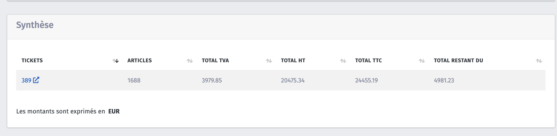Click the TOTAL TTC column header text
The width and height of the screenshot is (557, 136).
click(x=369, y=61)
